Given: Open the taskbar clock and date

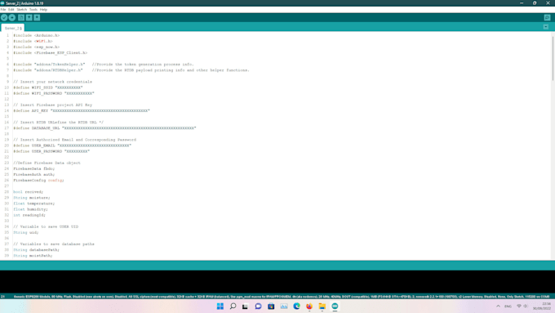Looking at the screenshot, I should [542, 306].
